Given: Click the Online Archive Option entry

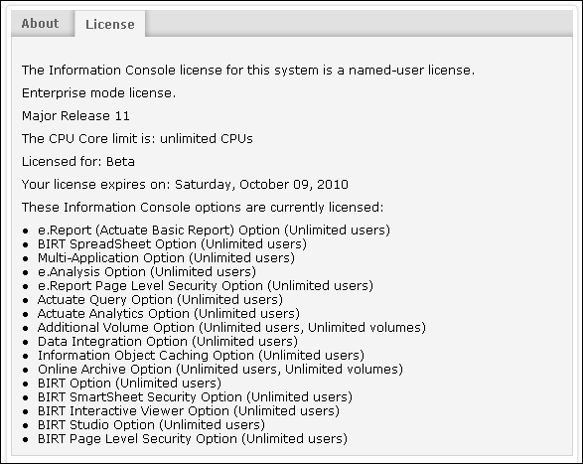Looking at the screenshot, I should 220,370.
